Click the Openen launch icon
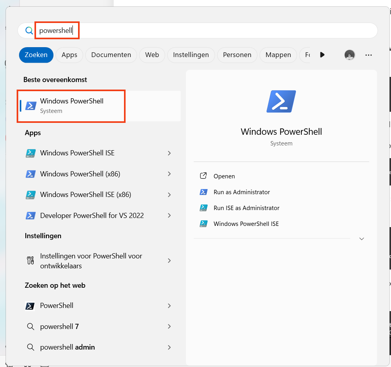The image size is (391, 367). 203,176
